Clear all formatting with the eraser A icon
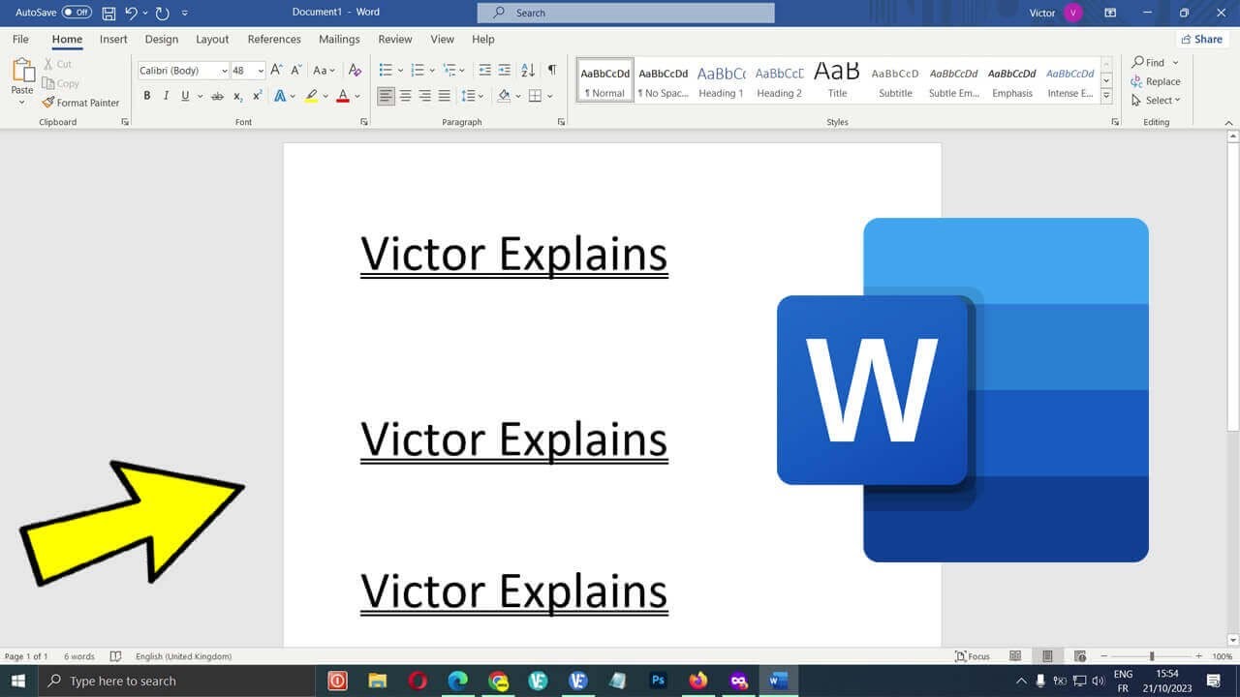 click(x=355, y=70)
